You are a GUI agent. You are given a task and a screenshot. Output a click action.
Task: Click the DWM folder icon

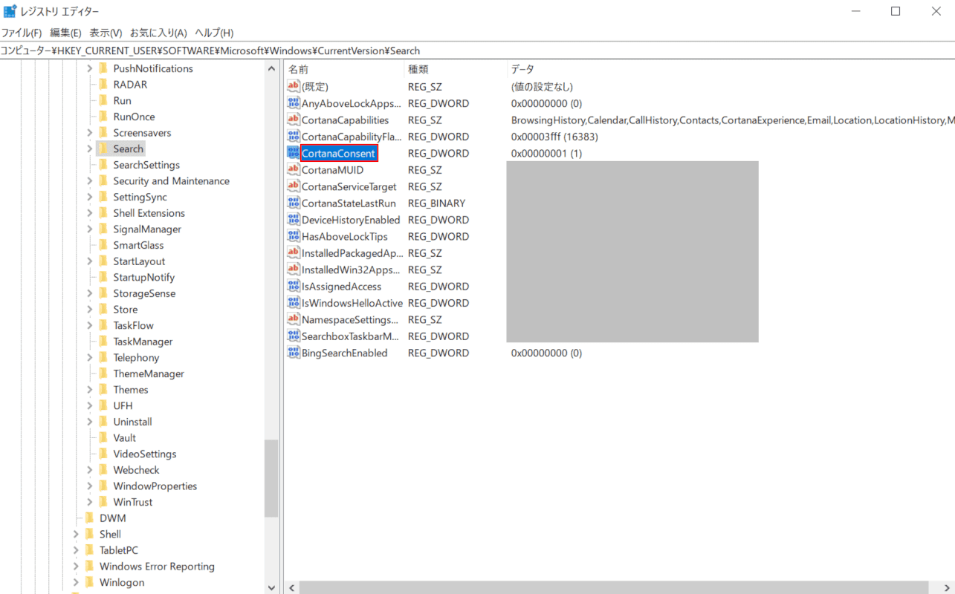coord(90,518)
